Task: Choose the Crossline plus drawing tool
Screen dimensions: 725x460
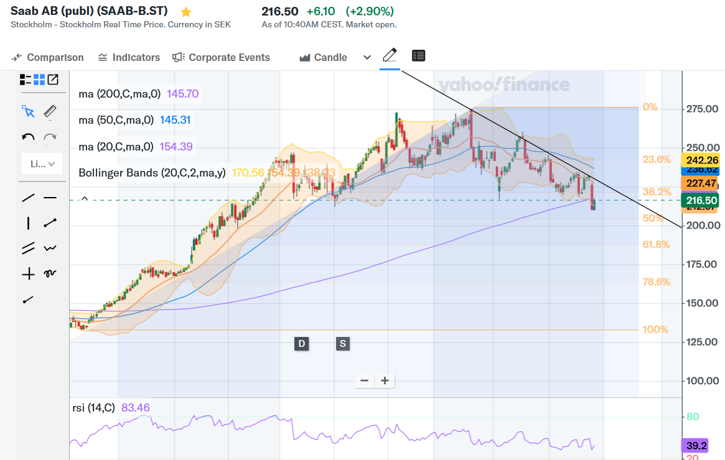Action: (28, 274)
